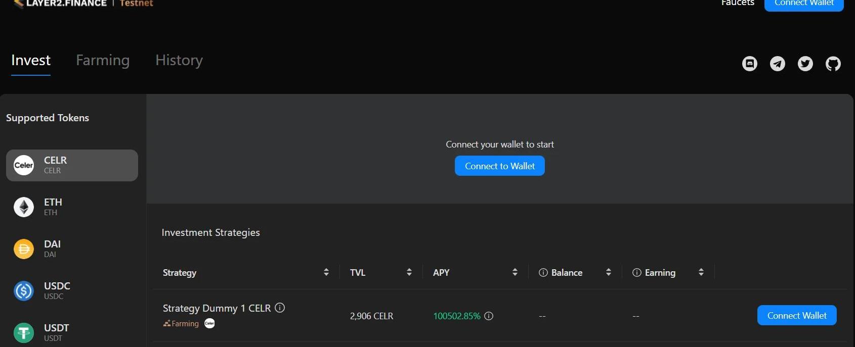Click the Celer badge next to Farming tag
The image size is (855, 347).
(209, 324)
